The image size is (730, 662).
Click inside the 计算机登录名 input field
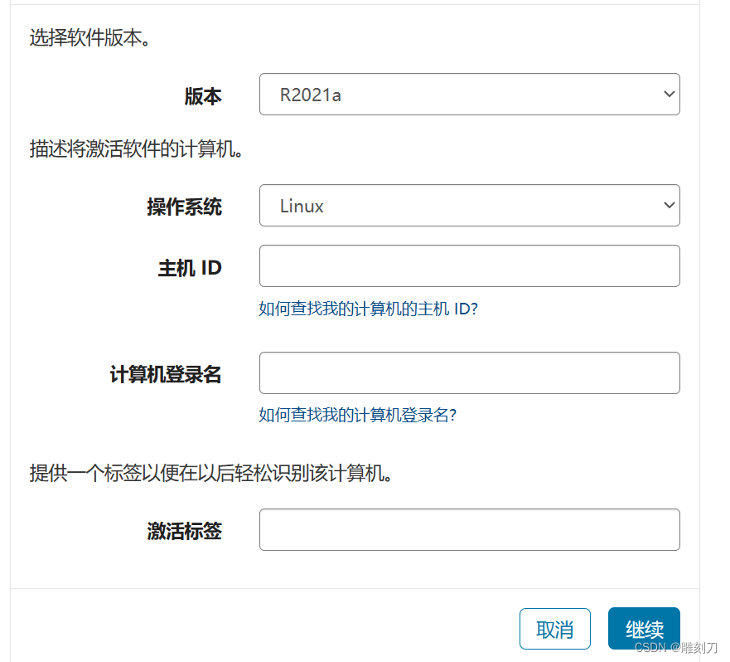pyautogui.click(x=468, y=372)
